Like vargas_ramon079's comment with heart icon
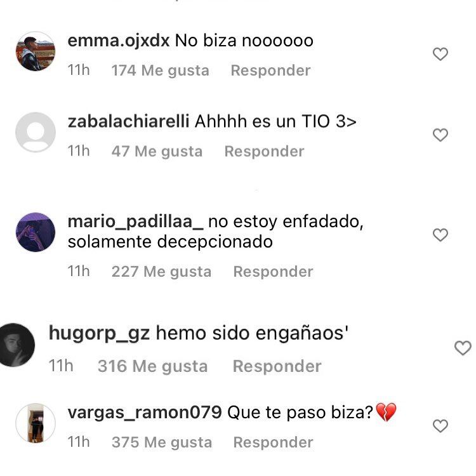 (440, 426)
